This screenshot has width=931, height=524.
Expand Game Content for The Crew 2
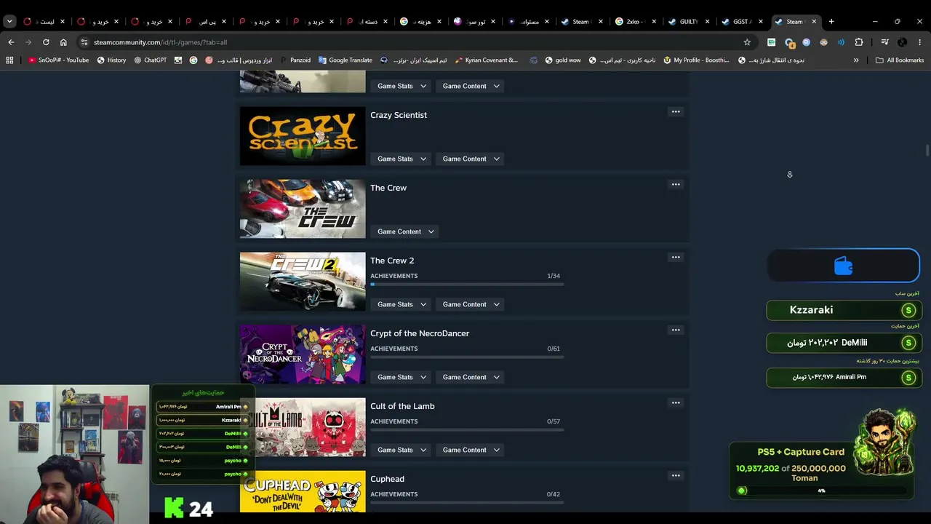471,304
